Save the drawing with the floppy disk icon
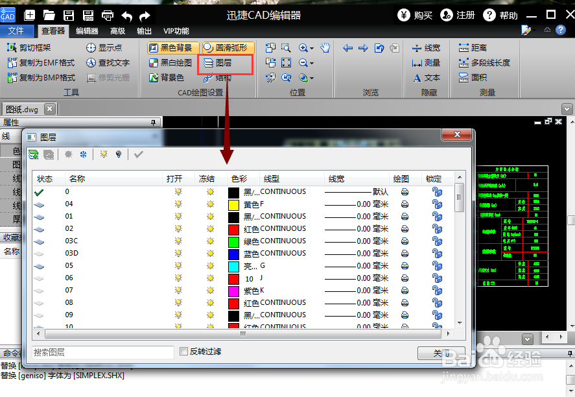The image size is (575, 397). (x=69, y=15)
